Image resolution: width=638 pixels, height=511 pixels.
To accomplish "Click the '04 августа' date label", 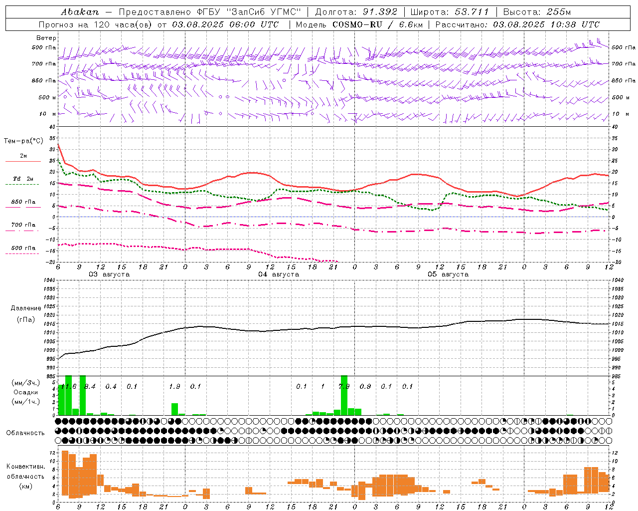I will (x=279, y=274).
